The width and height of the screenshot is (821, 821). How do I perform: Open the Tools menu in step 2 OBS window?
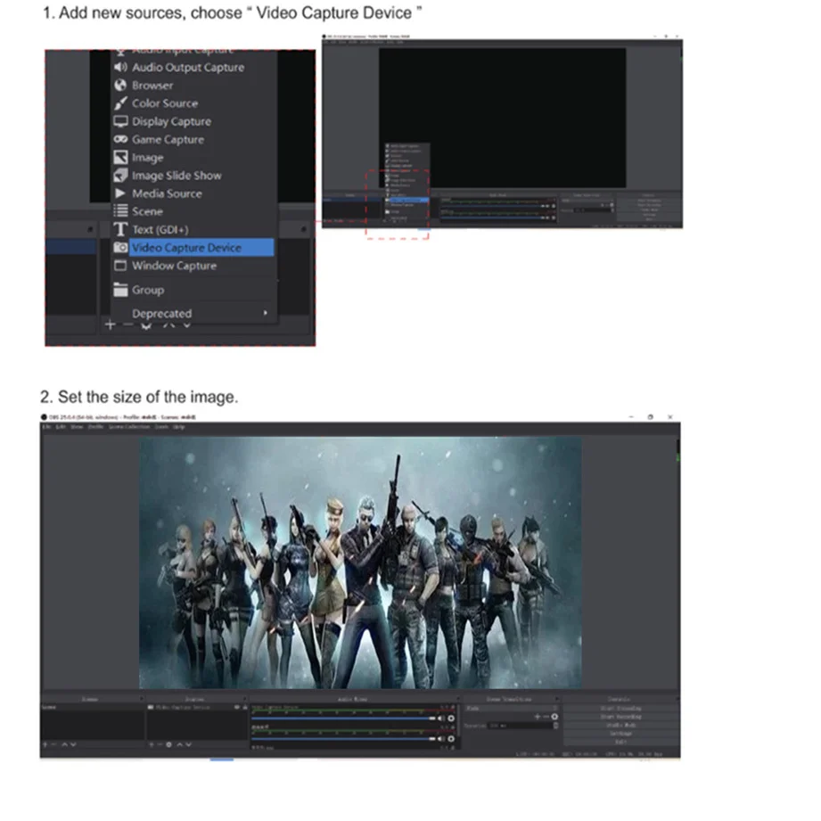click(x=161, y=427)
